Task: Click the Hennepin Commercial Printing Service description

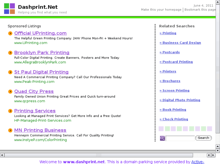Action: tap(64, 135)
